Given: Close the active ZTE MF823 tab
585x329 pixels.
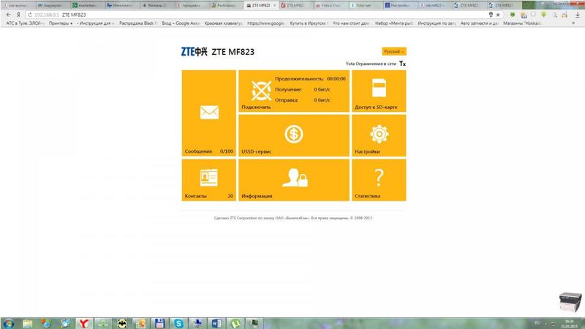Looking at the screenshot, I should [x=275, y=5].
